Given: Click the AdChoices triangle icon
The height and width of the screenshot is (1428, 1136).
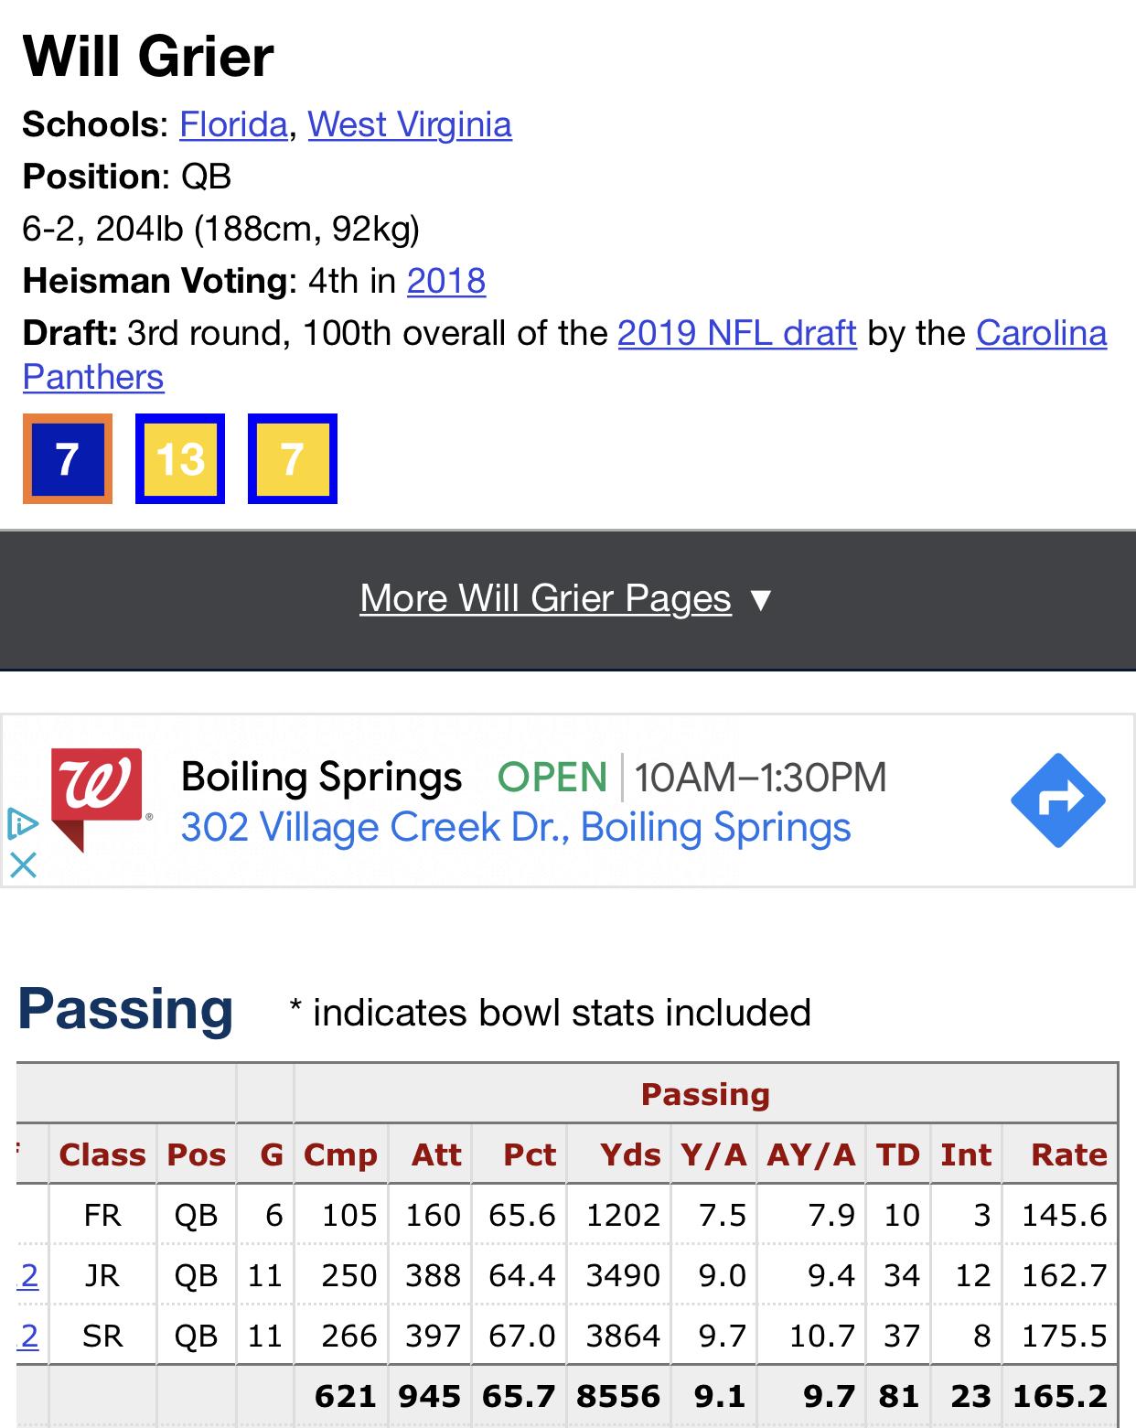Looking at the screenshot, I should coord(23,823).
